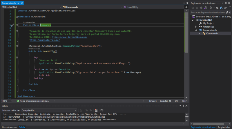The width and height of the screenshot is (232, 129).
Task: Open the https://mariotorres.pe/ link
Action: coord(45,40)
